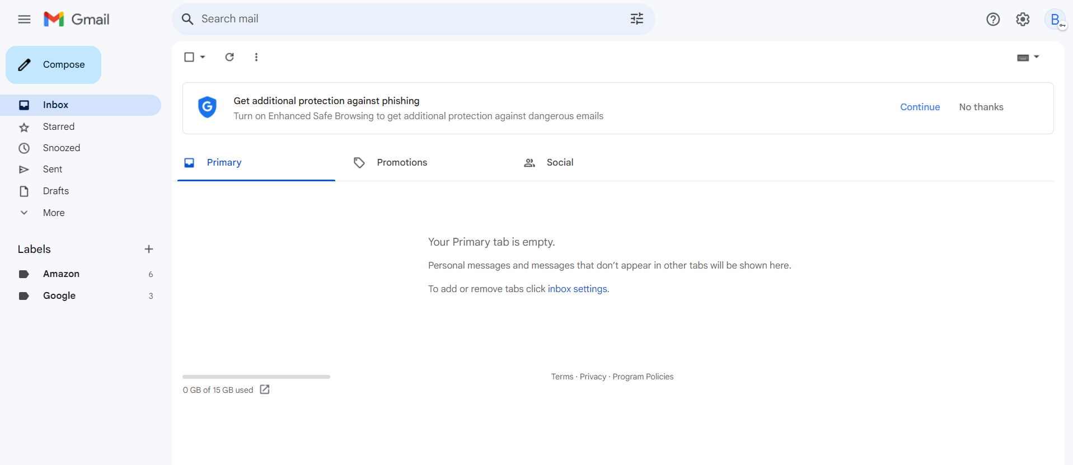Screen dimensions: 1073x465
Task: Click the input tools keyboard icon
Action: (x=1023, y=58)
